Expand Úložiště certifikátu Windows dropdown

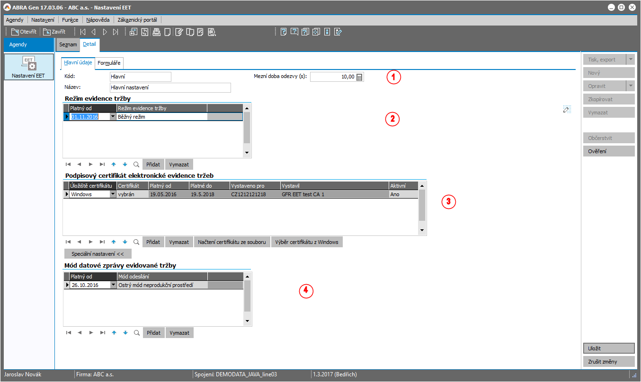tap(113, 194)
